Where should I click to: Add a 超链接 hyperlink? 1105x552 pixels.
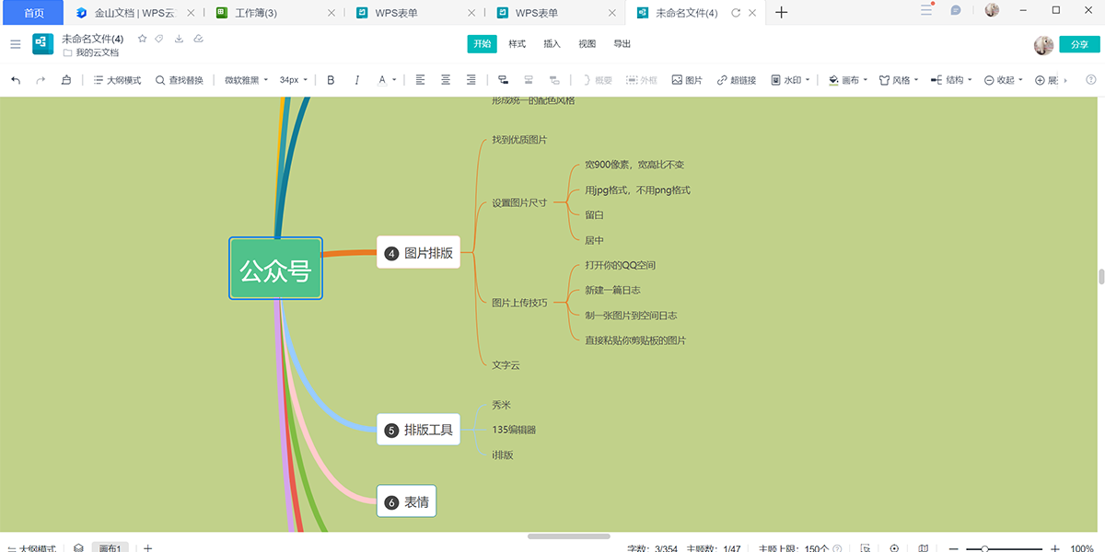pos(736,80)
